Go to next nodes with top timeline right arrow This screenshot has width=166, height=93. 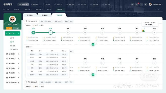coord(96,44)
